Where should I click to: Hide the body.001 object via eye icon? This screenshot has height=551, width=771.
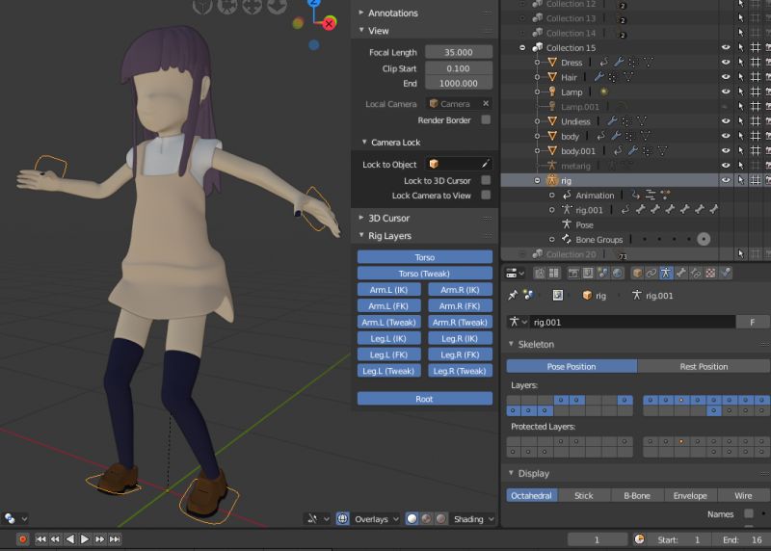tap(726, 151)
